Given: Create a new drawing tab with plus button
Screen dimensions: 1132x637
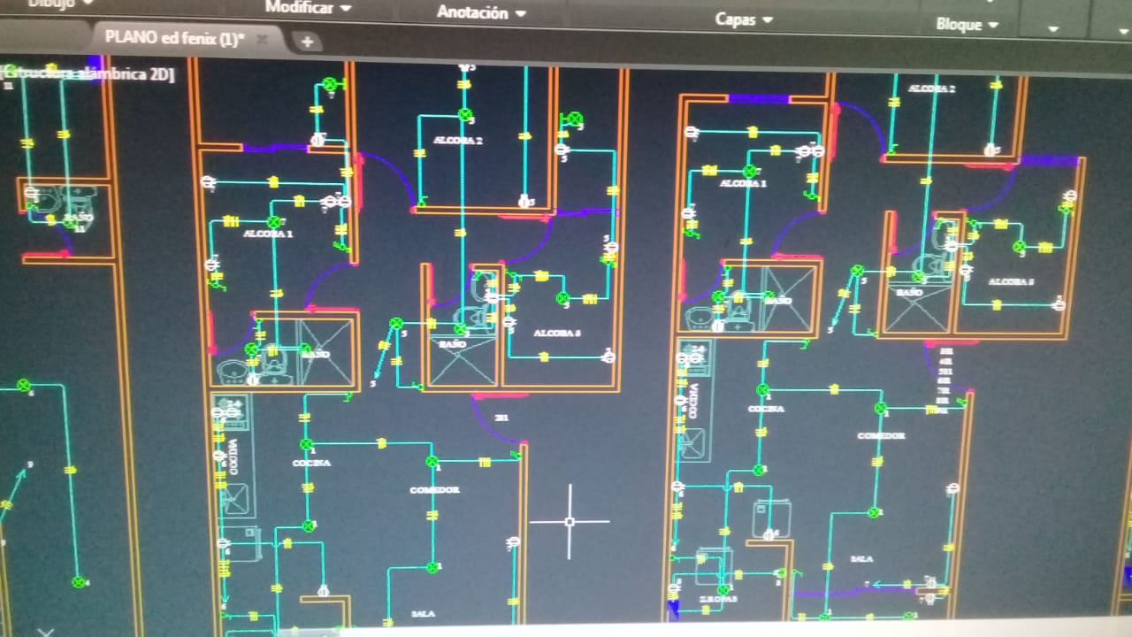Looking at the screenshot, I should pyautogui.click(x=307, y=41).
